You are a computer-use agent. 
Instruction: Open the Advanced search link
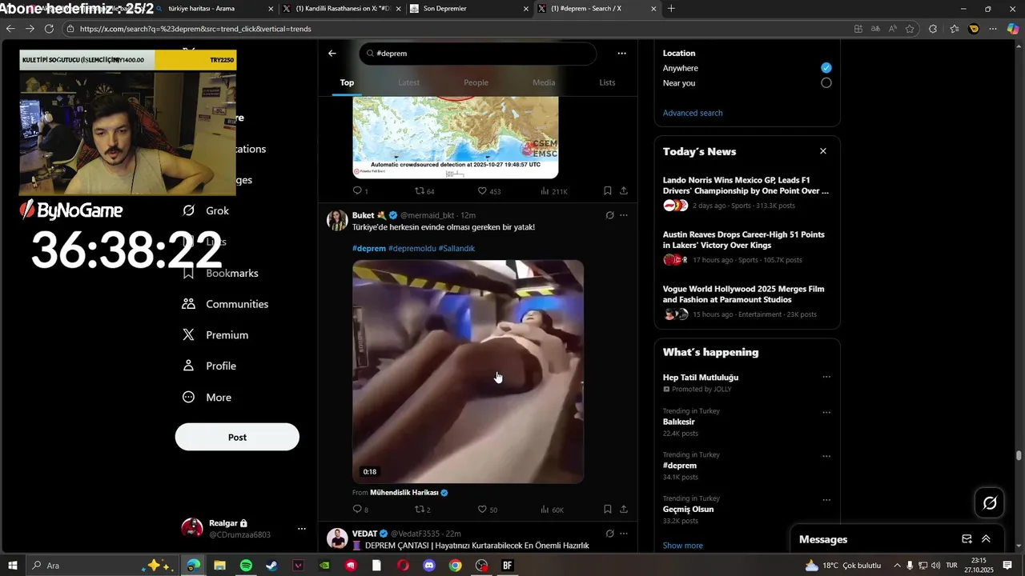(x=693, y=113)
